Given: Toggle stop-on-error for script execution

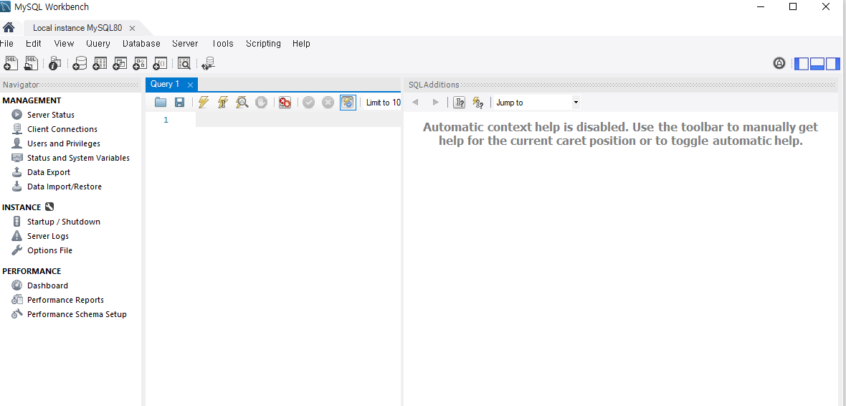Looking at the screenshot, I should (285, 102).
